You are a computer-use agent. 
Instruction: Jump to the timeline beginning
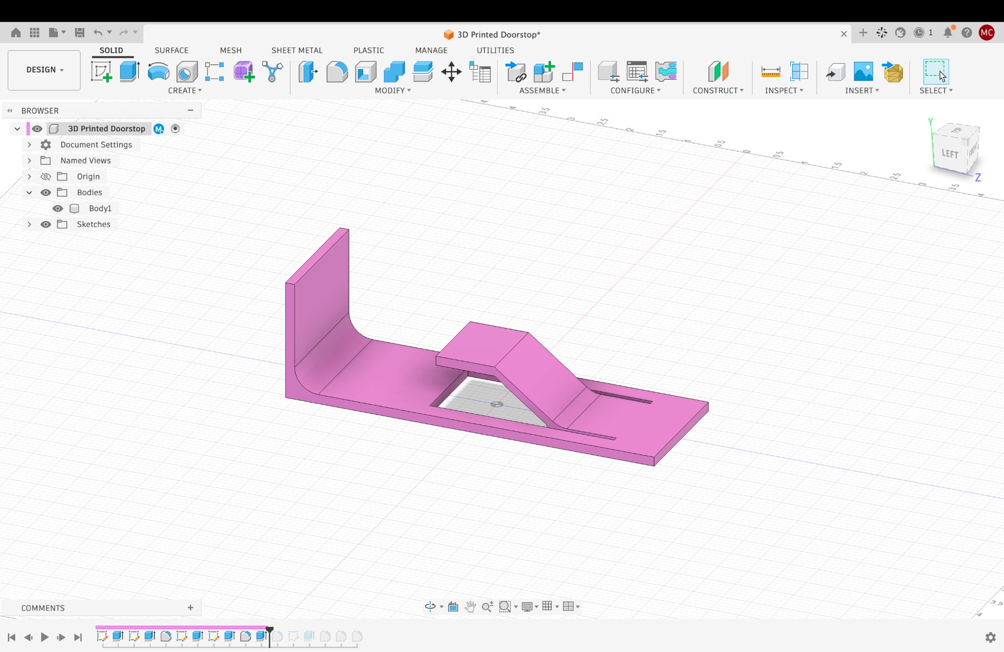click(11, 637)
